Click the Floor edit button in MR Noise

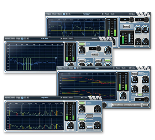click(115, 105)
